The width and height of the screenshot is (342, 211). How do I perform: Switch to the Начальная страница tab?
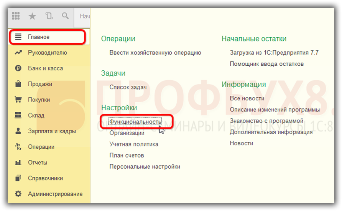[85, 16]
